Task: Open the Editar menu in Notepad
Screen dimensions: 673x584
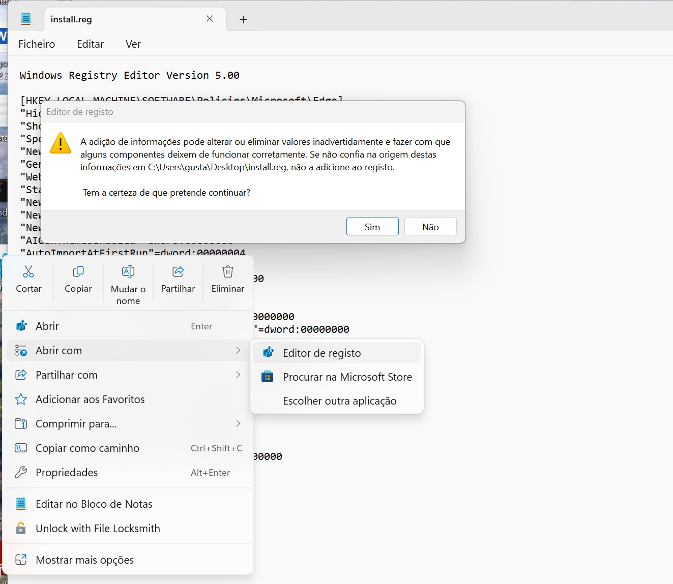Action: click(90, 44)
